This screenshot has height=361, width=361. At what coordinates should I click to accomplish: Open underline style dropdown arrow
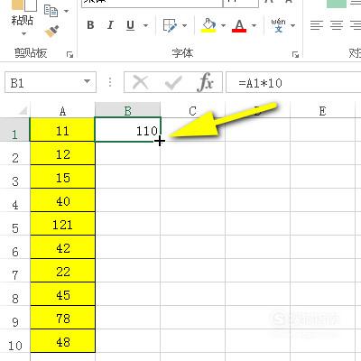[x=145, y=25]
